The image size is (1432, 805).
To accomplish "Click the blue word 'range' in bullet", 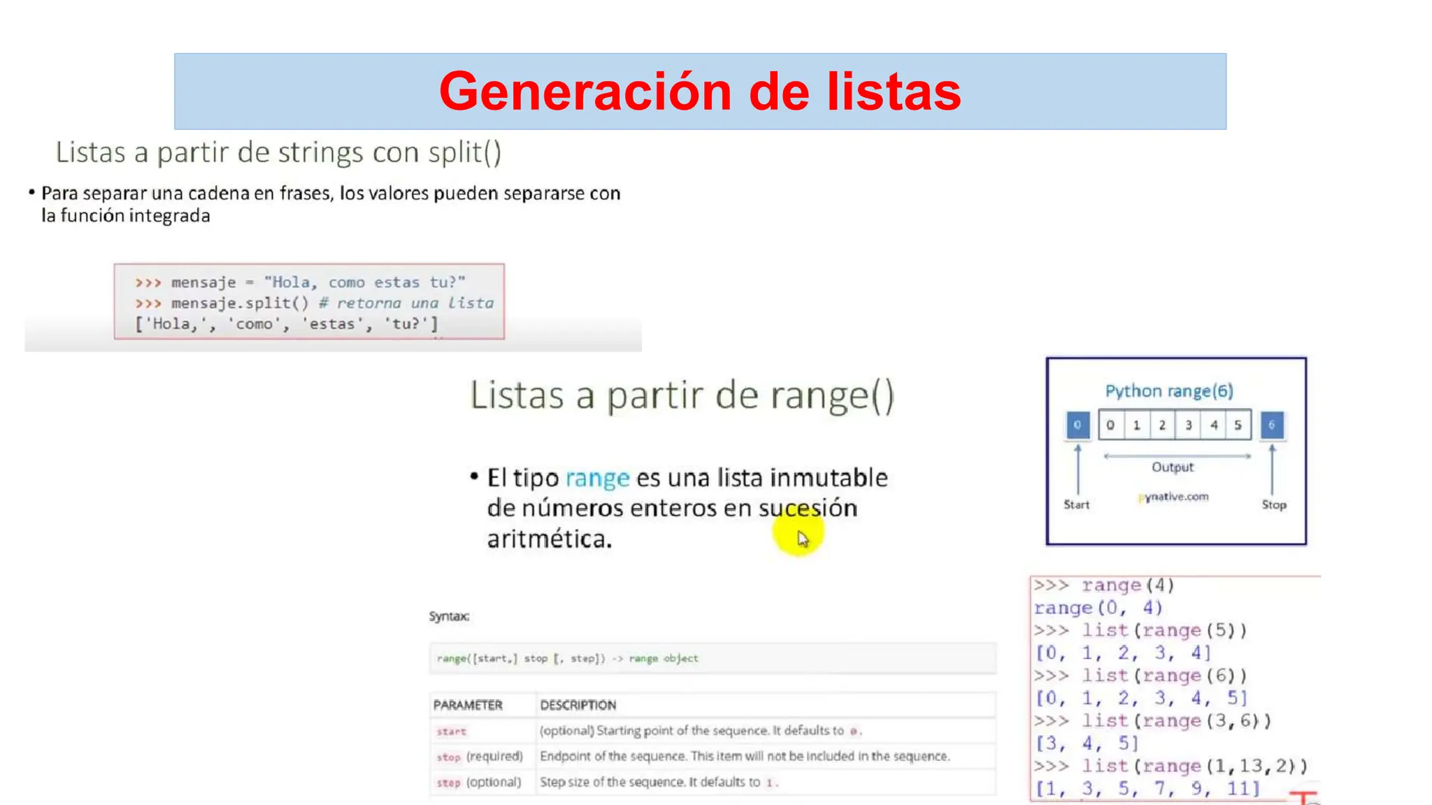I will click(597, 478).
